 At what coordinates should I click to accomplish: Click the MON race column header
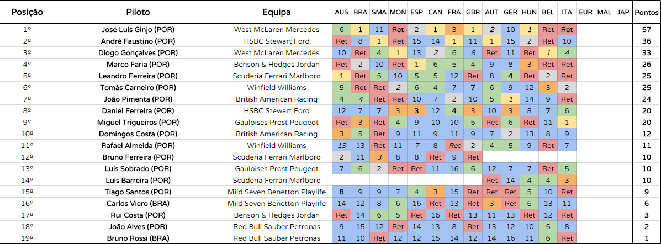tap(398, 12)
